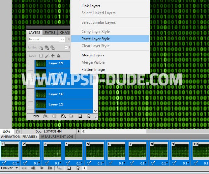The height and width of the screenshot is (174, 209).
Task: Click the Layers panel trash icon
Action: pos(89,116)
